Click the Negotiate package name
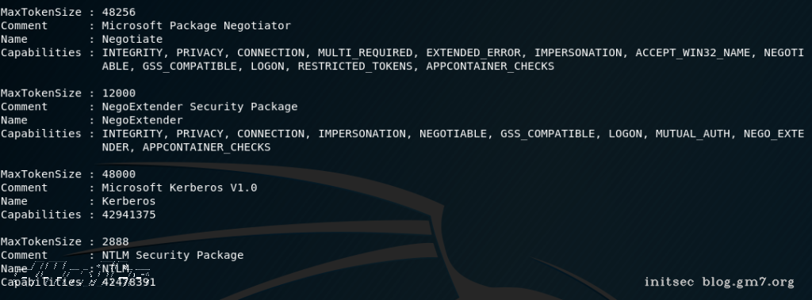Image resolution: width=812 pixels, height=300 pixels. 132,40
